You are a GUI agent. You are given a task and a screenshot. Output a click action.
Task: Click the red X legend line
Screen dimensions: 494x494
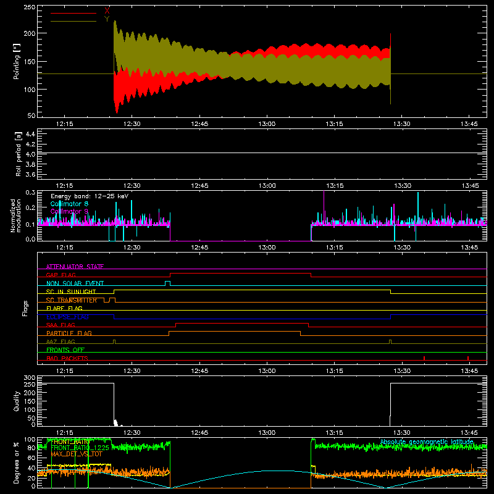click(x=73, y=13)
